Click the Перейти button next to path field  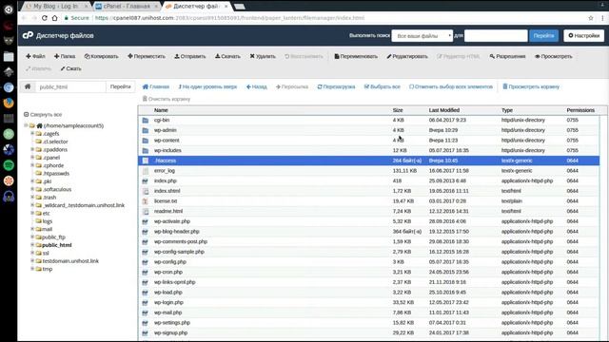point(121,86)
